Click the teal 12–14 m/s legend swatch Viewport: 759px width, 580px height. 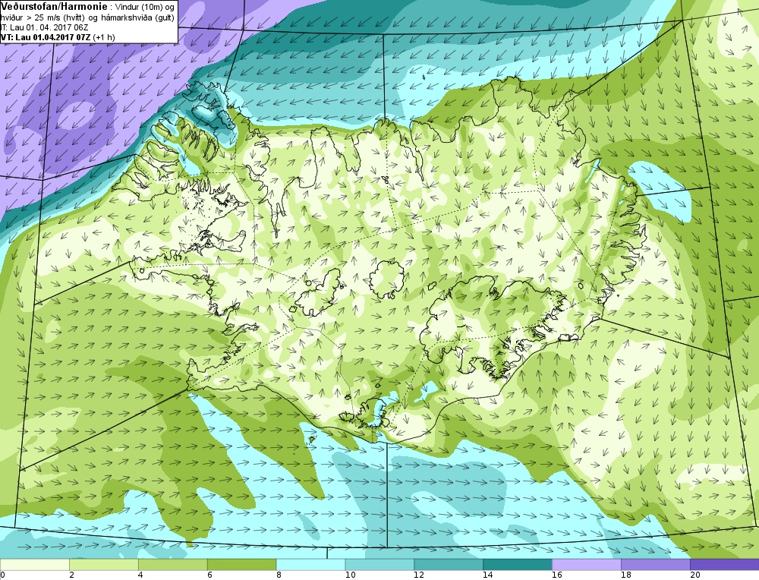pos(449,565)
